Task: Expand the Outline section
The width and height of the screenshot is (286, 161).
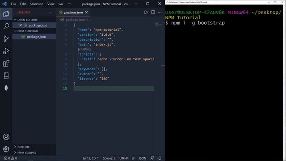Action: pos(15,147)
